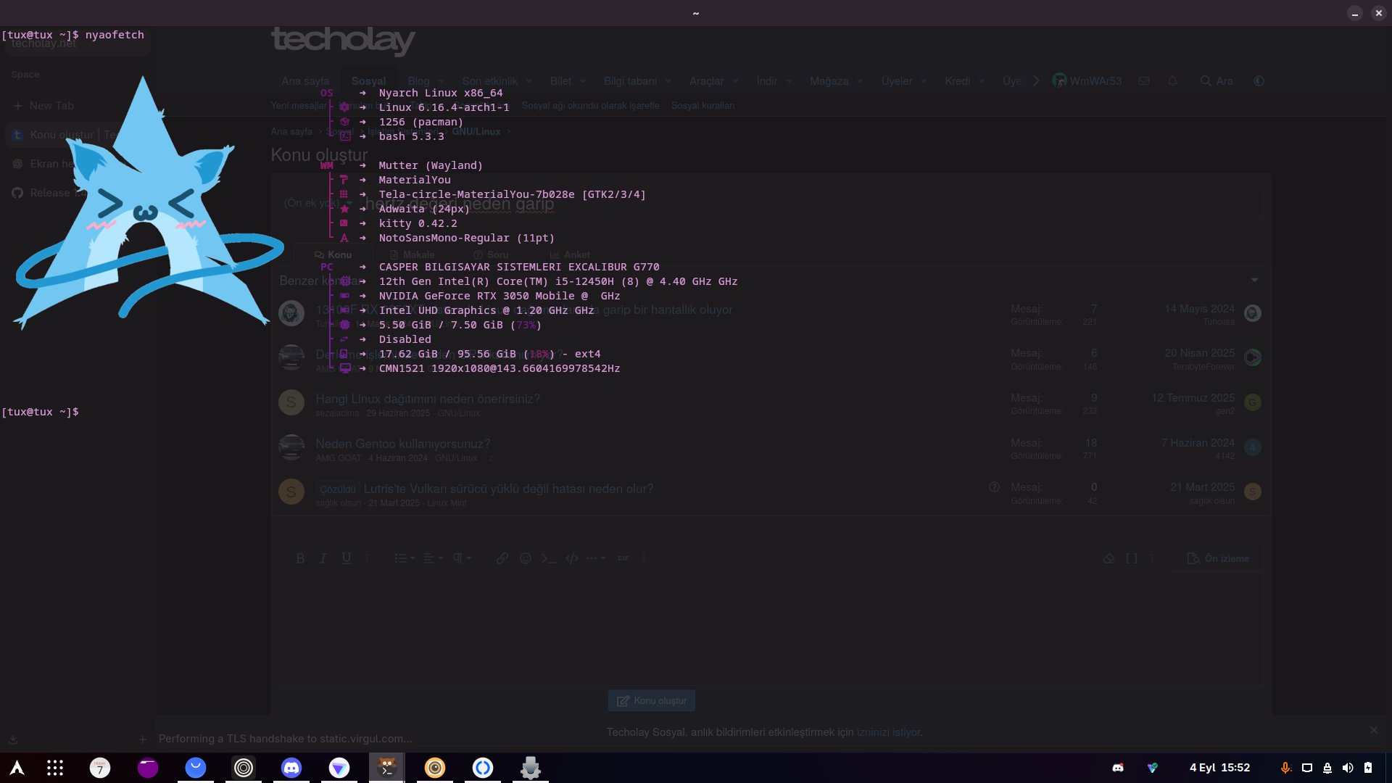Click the GNU/Linux breadcrumb link

coord(476,132)
